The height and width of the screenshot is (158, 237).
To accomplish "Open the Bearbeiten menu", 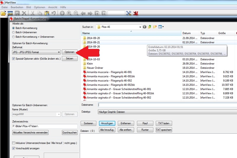I will coord(17,7).
